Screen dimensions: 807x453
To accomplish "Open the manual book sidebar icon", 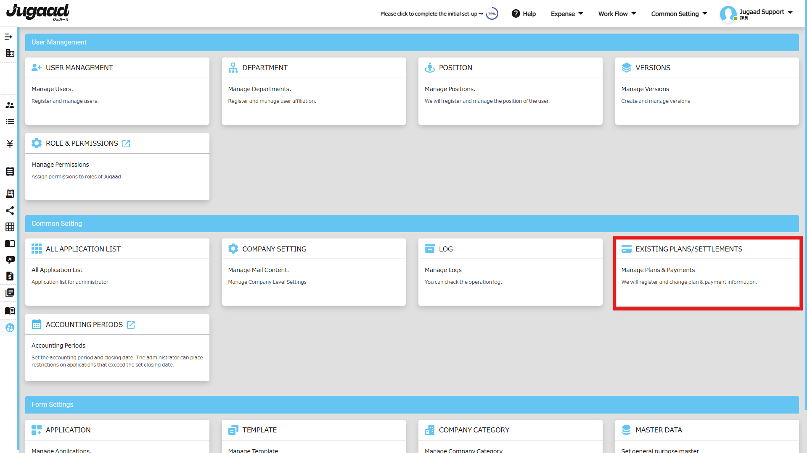I will pos(10,311).
